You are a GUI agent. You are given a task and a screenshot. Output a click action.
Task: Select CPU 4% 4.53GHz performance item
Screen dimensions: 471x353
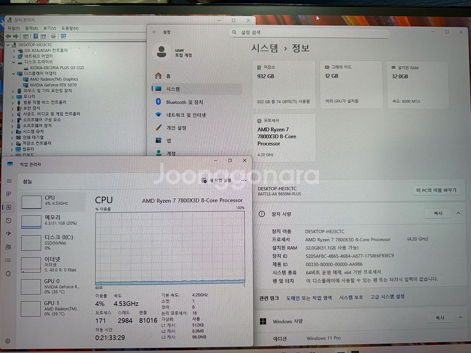click(52, 201)
